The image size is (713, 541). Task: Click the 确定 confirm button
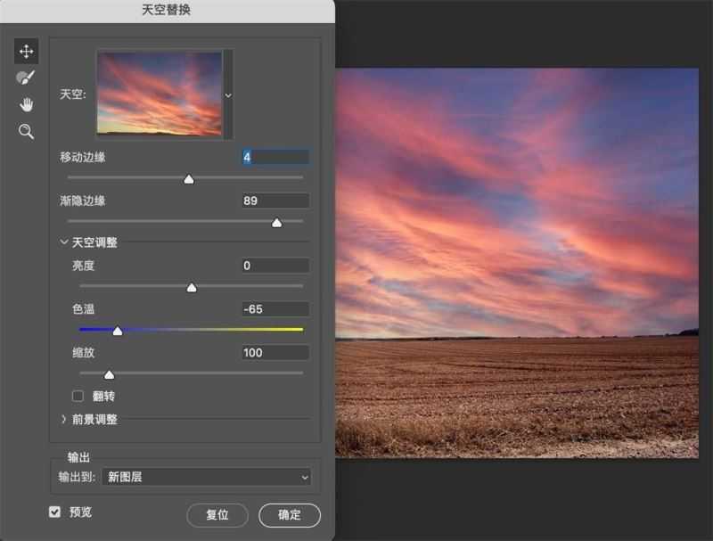289,515
